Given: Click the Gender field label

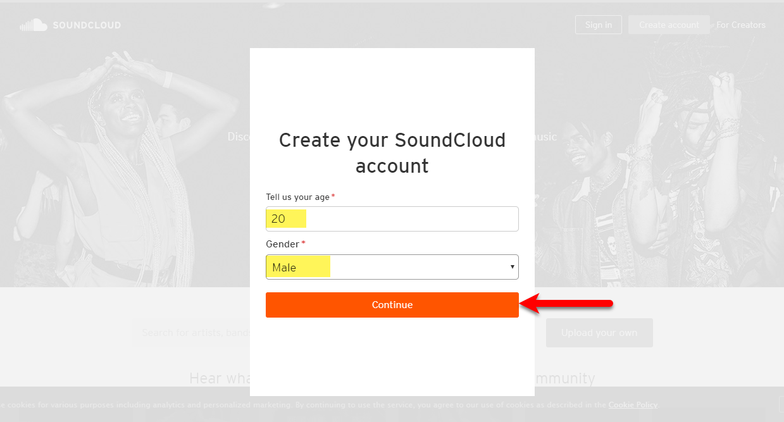Looking at the screenshot, I should (282, 244).
